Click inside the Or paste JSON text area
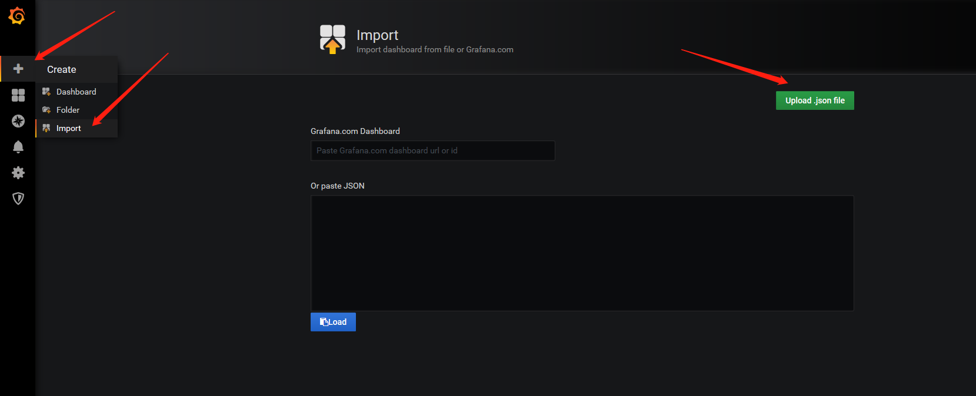Screen dimensions: 976x396 582,253
